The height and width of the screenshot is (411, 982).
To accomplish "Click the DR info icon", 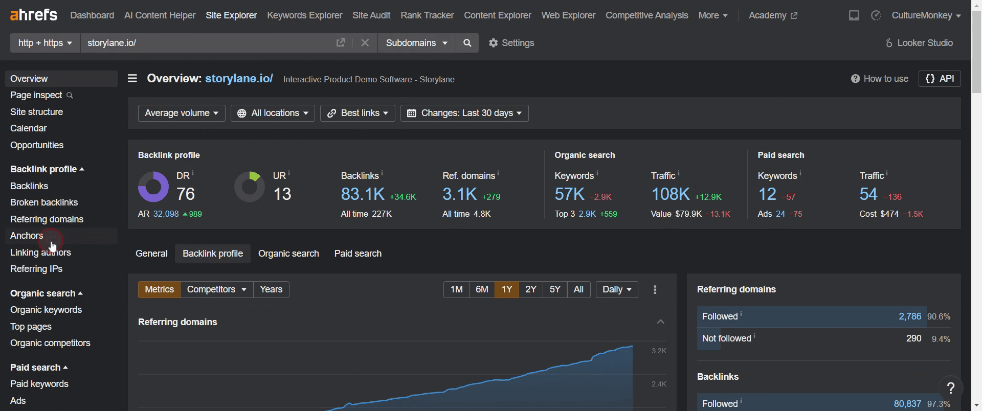I will pos(193,173).
